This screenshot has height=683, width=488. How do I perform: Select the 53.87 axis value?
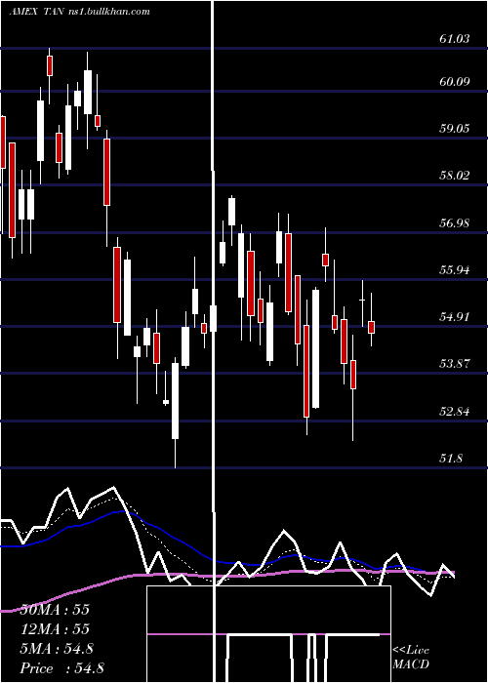[x=455, y=364]
